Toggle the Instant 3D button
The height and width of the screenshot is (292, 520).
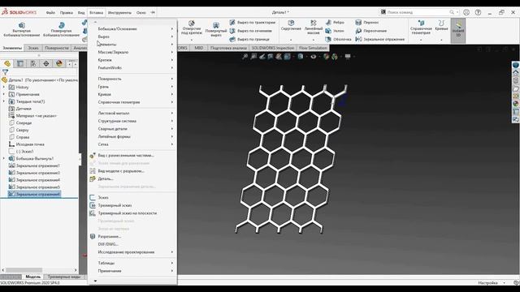coord(458,31)
